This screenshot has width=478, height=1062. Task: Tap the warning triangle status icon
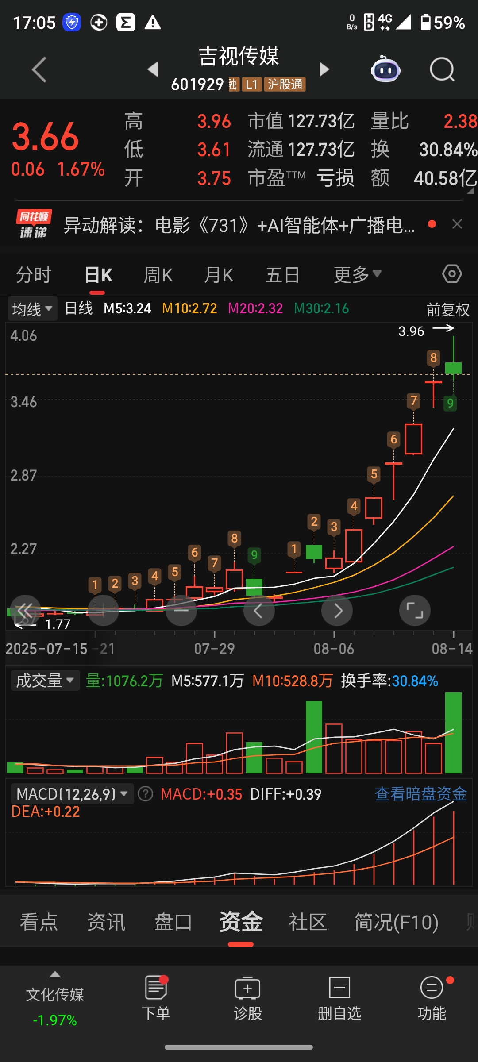pos(153,22)
